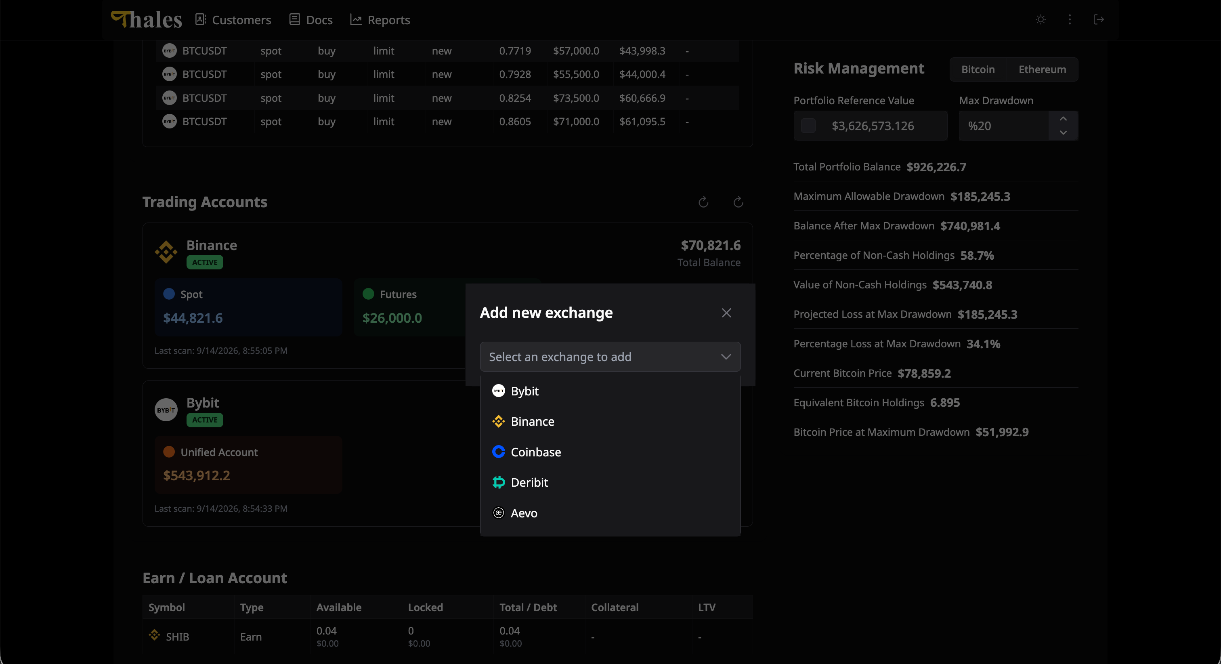Open the Select an exchange dropdown

(610, 357)
